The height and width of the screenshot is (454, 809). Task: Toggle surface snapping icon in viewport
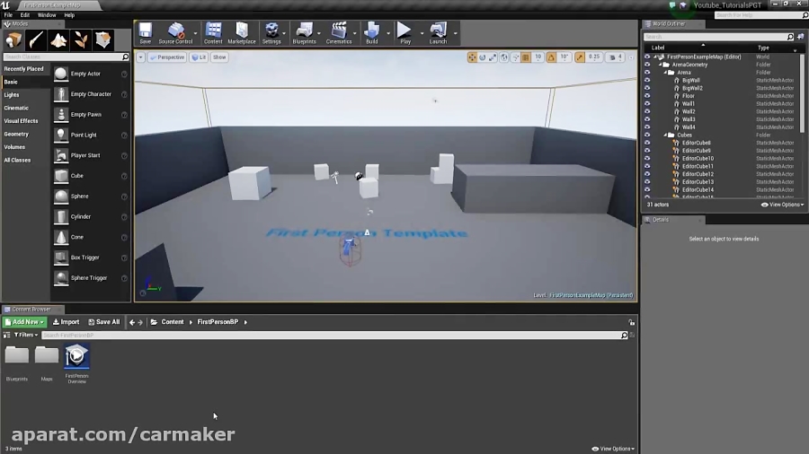click(x=515, y=57)
